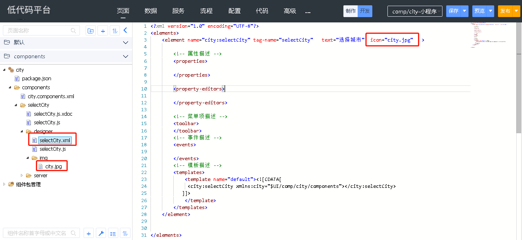This screenshot has height=240, width=522.
Task: Collapse the left panel with the chevron arrow
Action: point(126,30)
